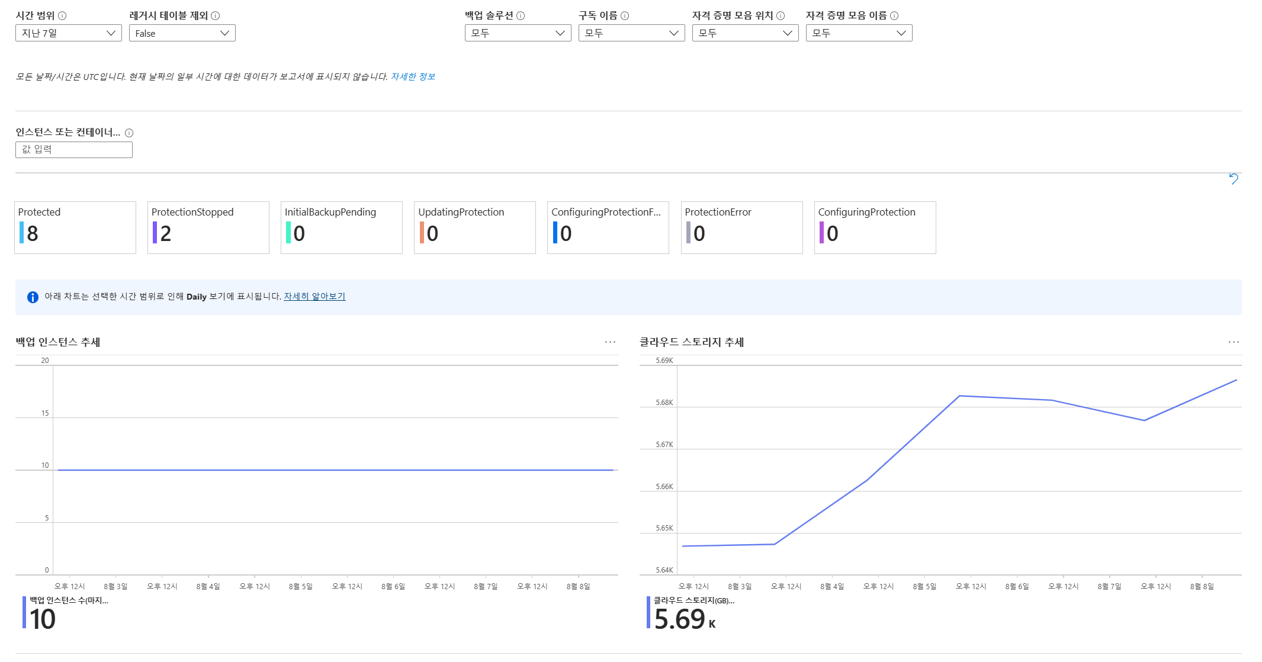The image size is (1262, 662).
Task: Select the ProtectionStopped tile
Action: 208,228
